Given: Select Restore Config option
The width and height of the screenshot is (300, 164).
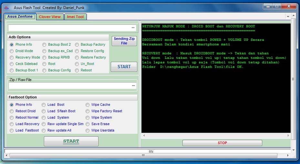Looking at the screenshot, I should coord(77,51).
